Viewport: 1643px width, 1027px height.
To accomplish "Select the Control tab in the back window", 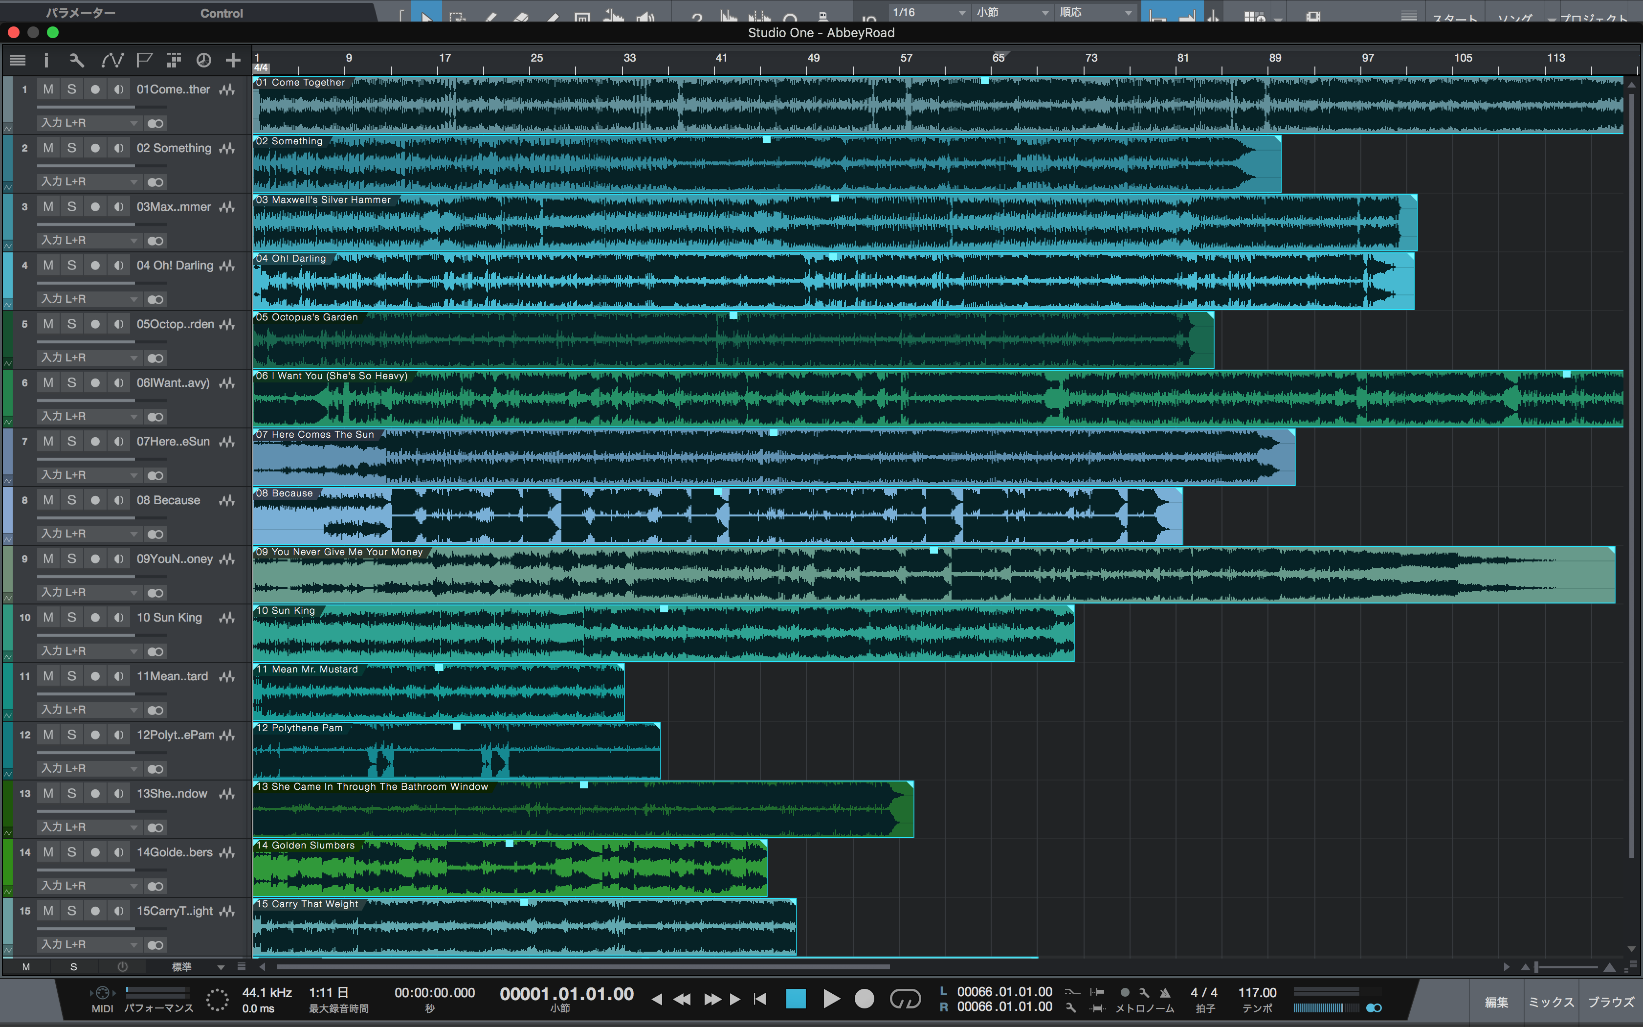I will coord(222,13).
